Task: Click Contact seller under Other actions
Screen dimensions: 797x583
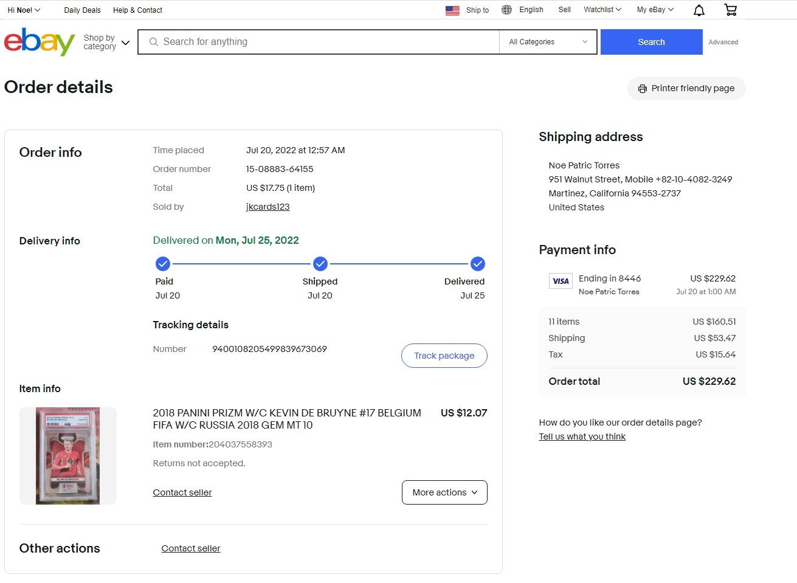Action: click(x=191, y=548)
